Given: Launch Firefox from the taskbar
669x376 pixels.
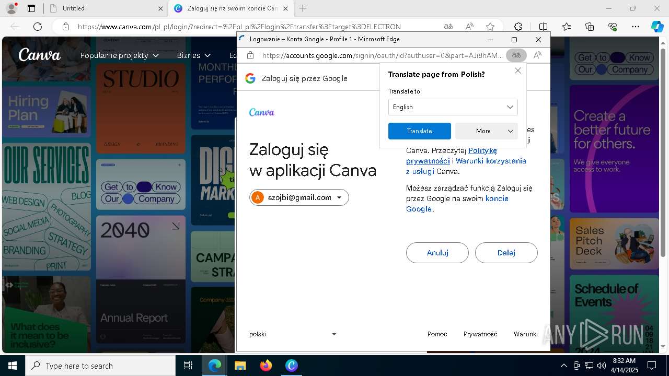Looking at the screenshot, I should click(x=266, y=366).
